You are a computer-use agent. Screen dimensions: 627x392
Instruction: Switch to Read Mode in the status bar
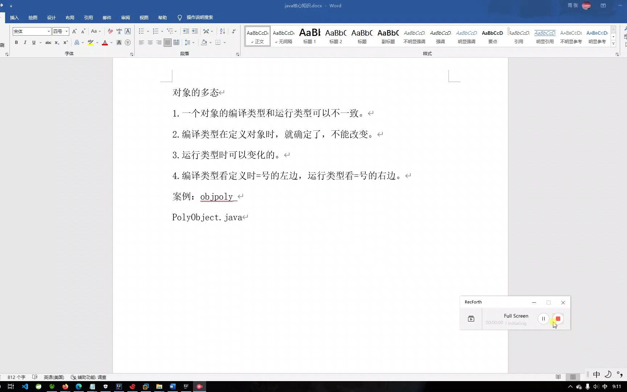pyautogui.click(x=559, y=377)
